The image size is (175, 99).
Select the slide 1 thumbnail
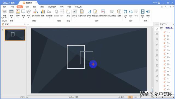[15, 35]
